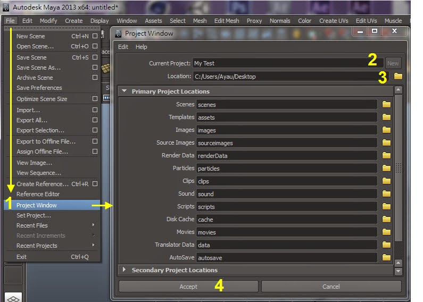Expand Secondary Project Locations section
Viewport: 423px width, 302px height.
pos(124,270)
